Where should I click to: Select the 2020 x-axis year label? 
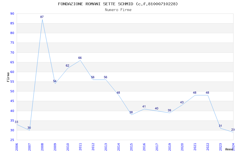182,147
